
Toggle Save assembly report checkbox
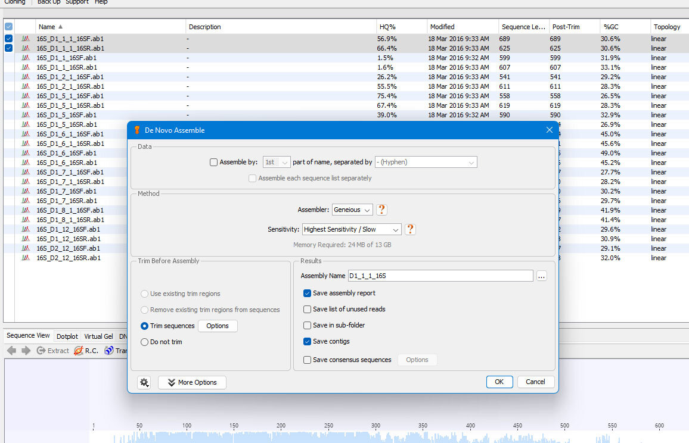pos(307,294)
